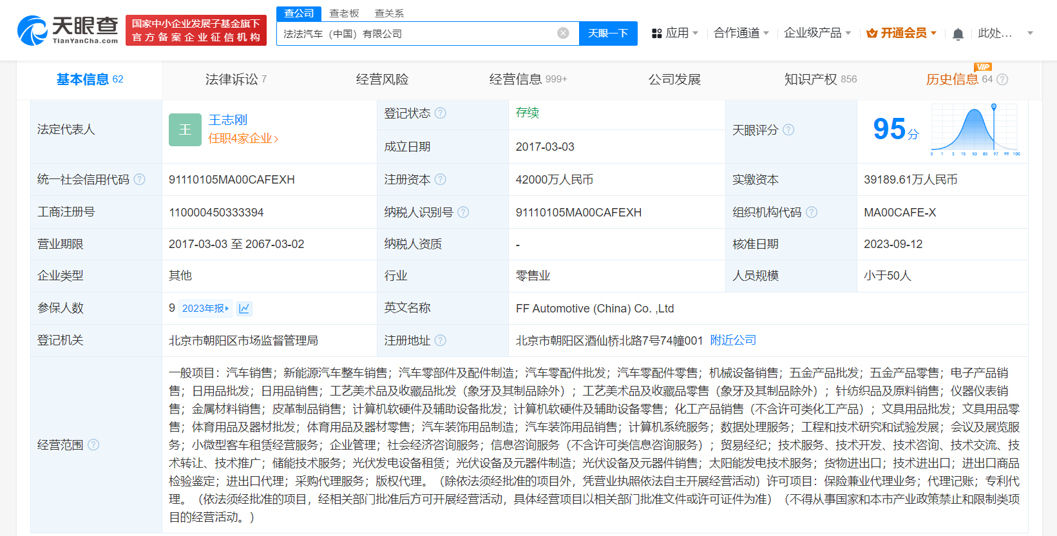
Task: Click help icon beside 统一社会信用代码
Action: click(139, 180)
